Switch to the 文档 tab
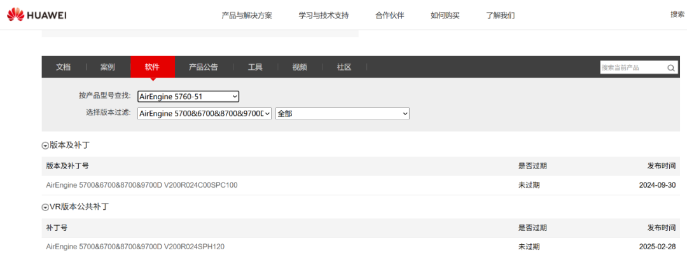 pos(63,67)
